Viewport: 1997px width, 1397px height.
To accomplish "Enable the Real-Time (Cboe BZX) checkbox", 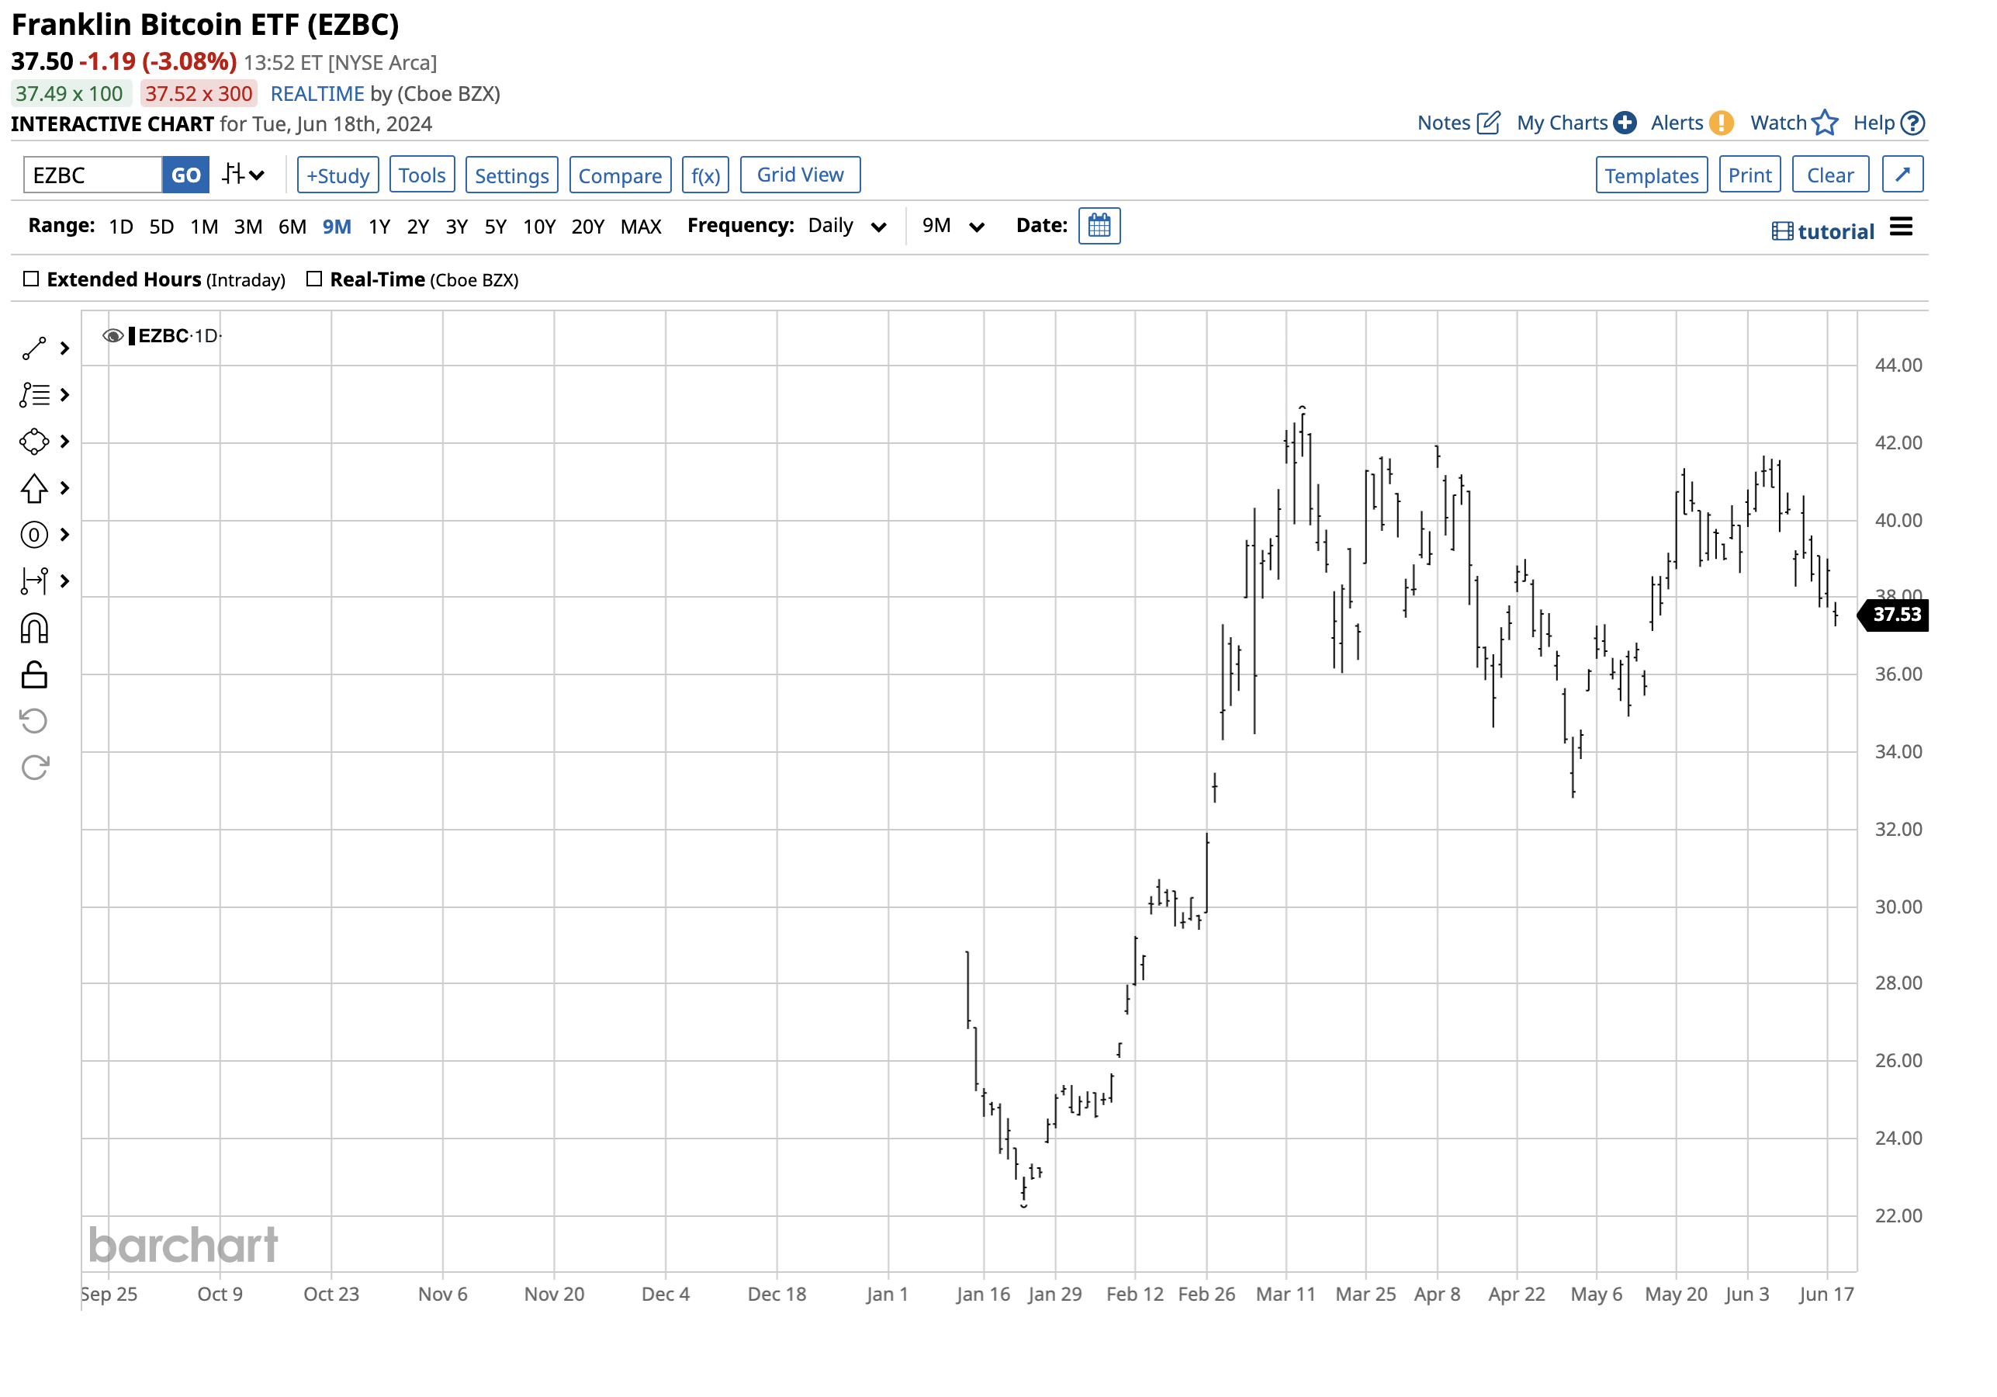I will pyautogui.click(x=313, y=279).
